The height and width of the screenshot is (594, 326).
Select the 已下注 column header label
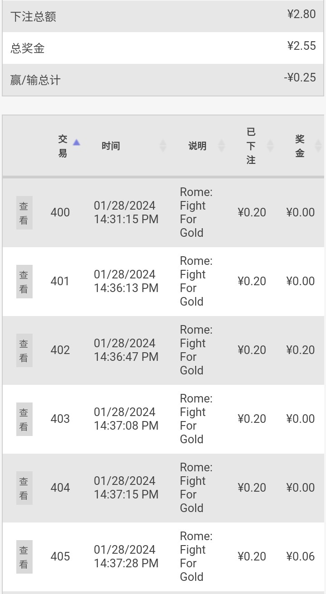[251, 146]
